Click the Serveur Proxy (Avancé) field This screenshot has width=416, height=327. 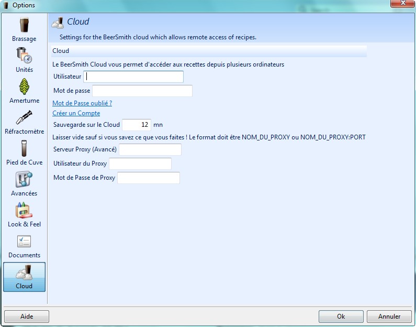(x=150, y=150)
